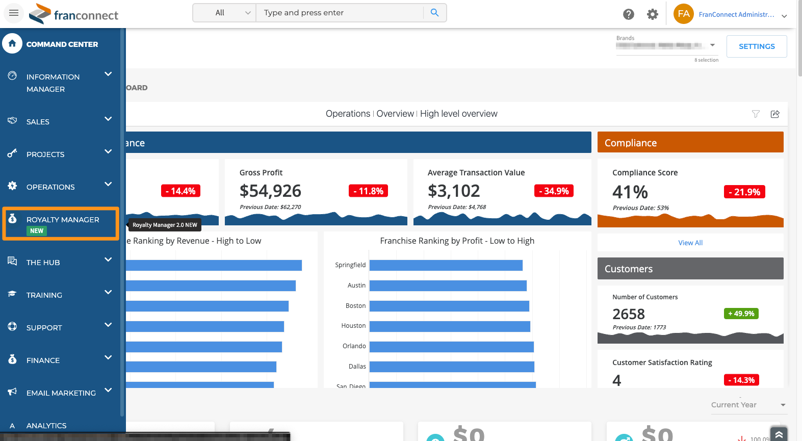Select the SALES sidebar label

click(x=38, y=122)
